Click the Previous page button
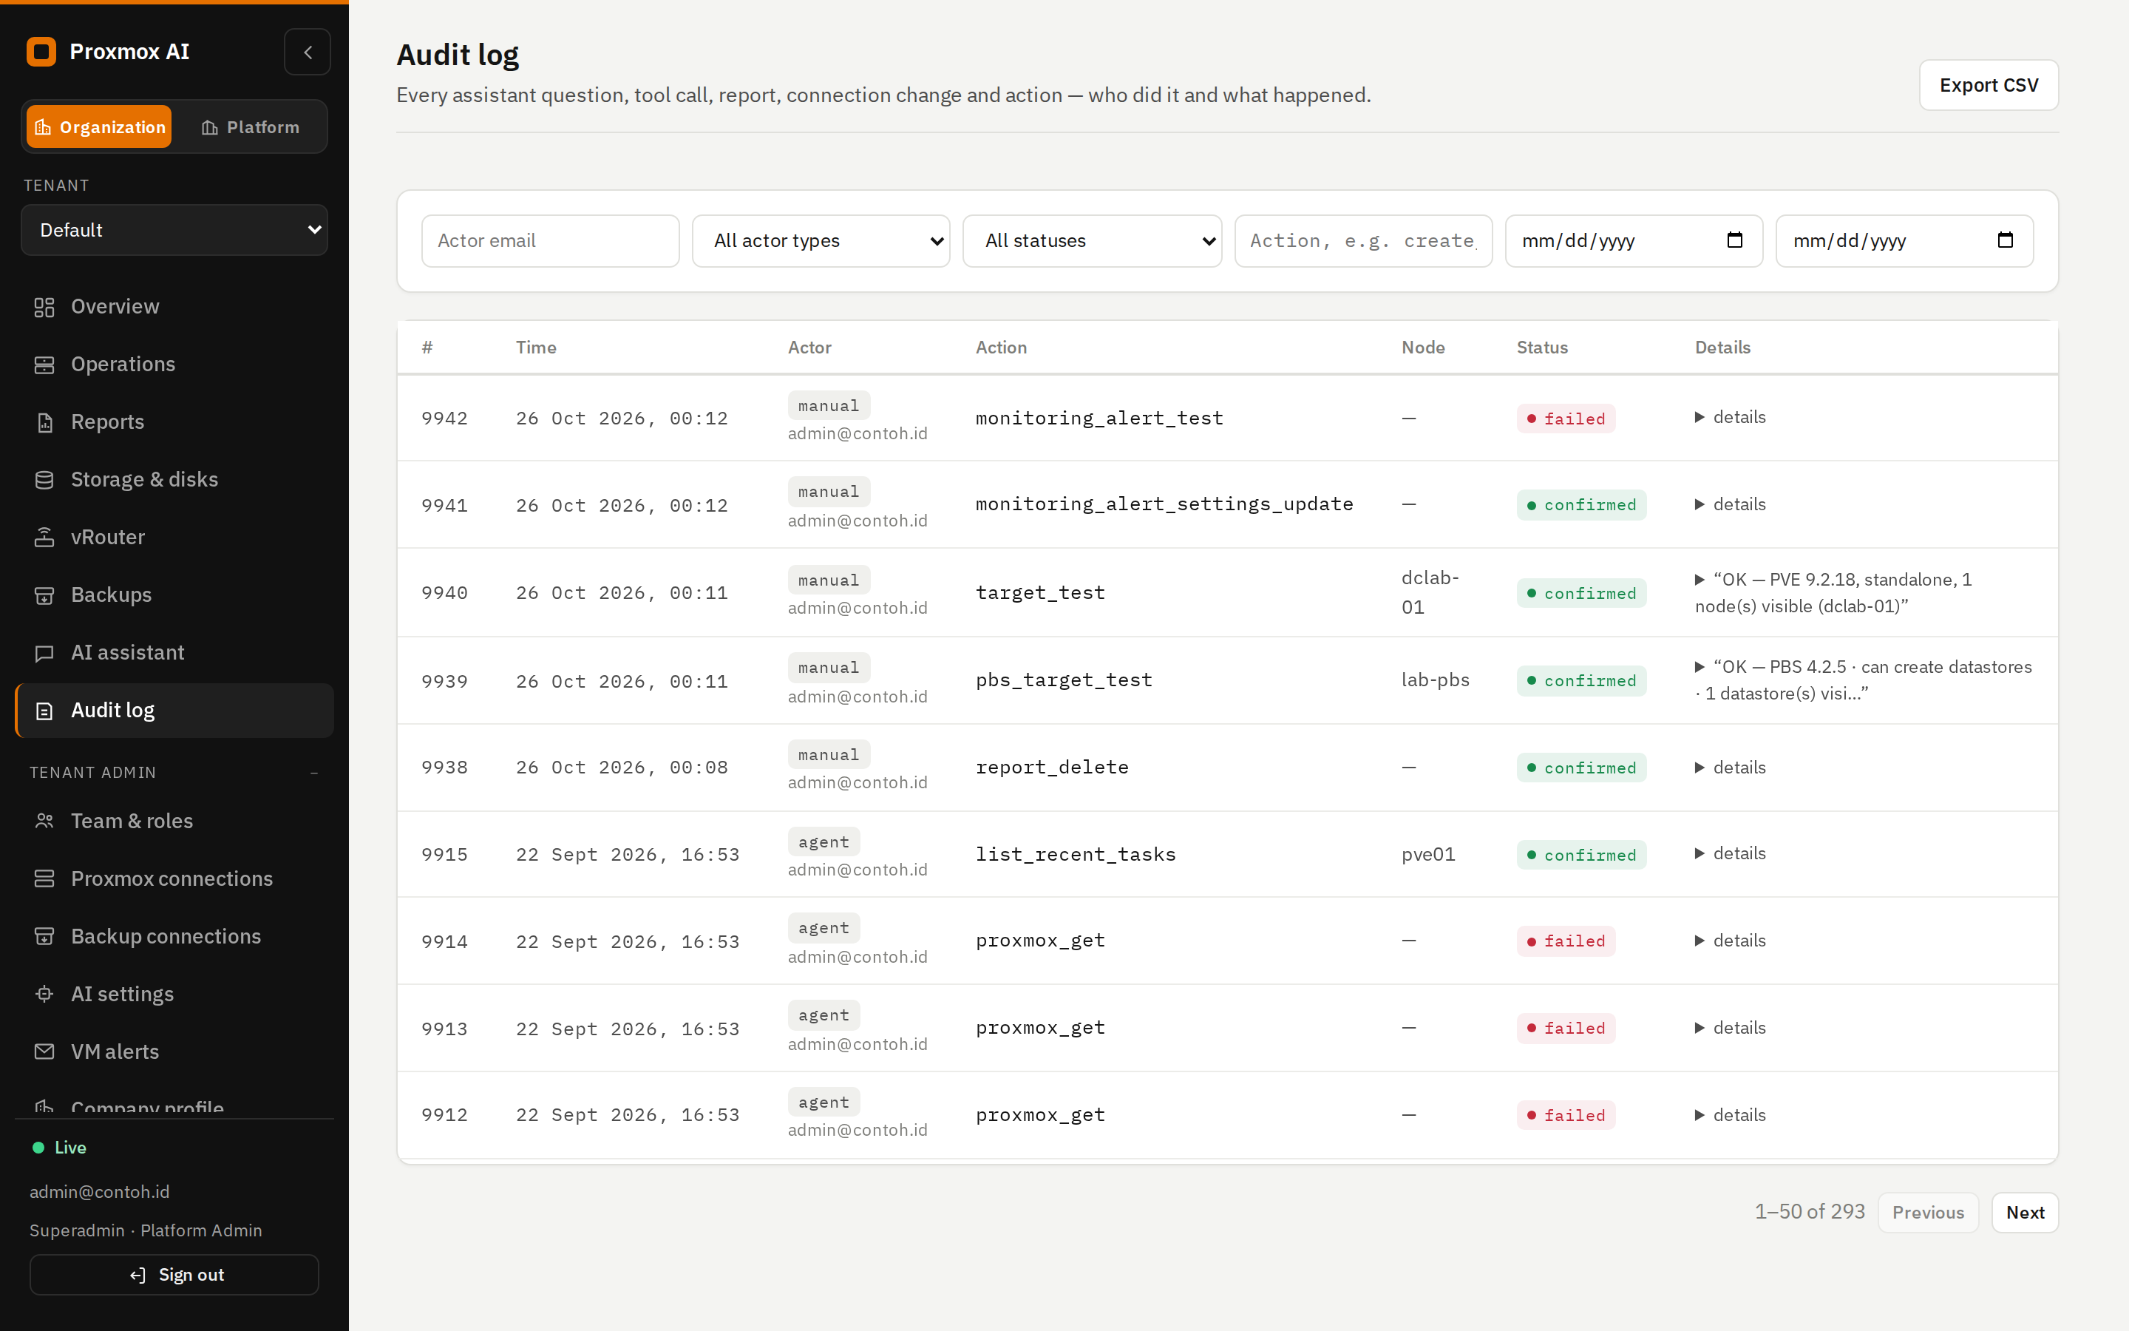 (1927, 1213)
